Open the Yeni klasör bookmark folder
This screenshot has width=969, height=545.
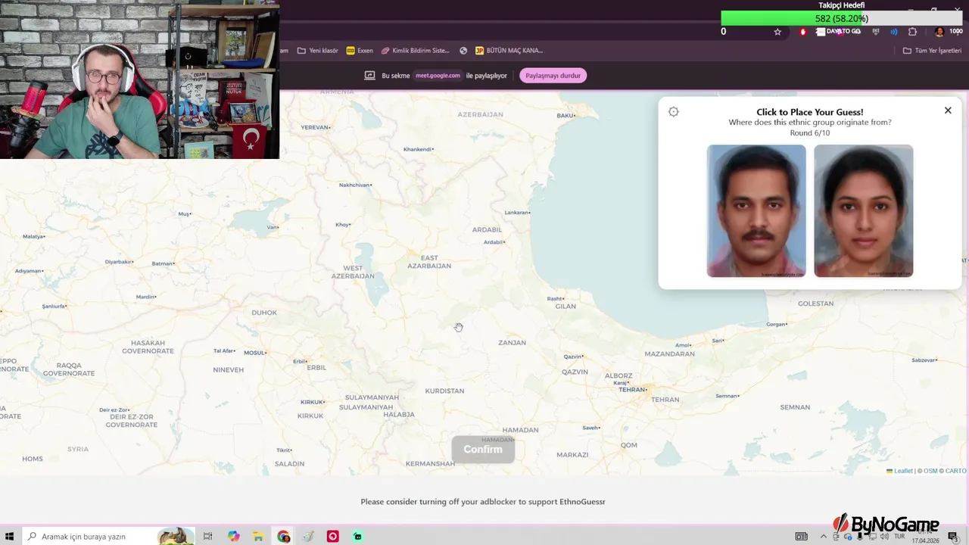tap(318, 51)
